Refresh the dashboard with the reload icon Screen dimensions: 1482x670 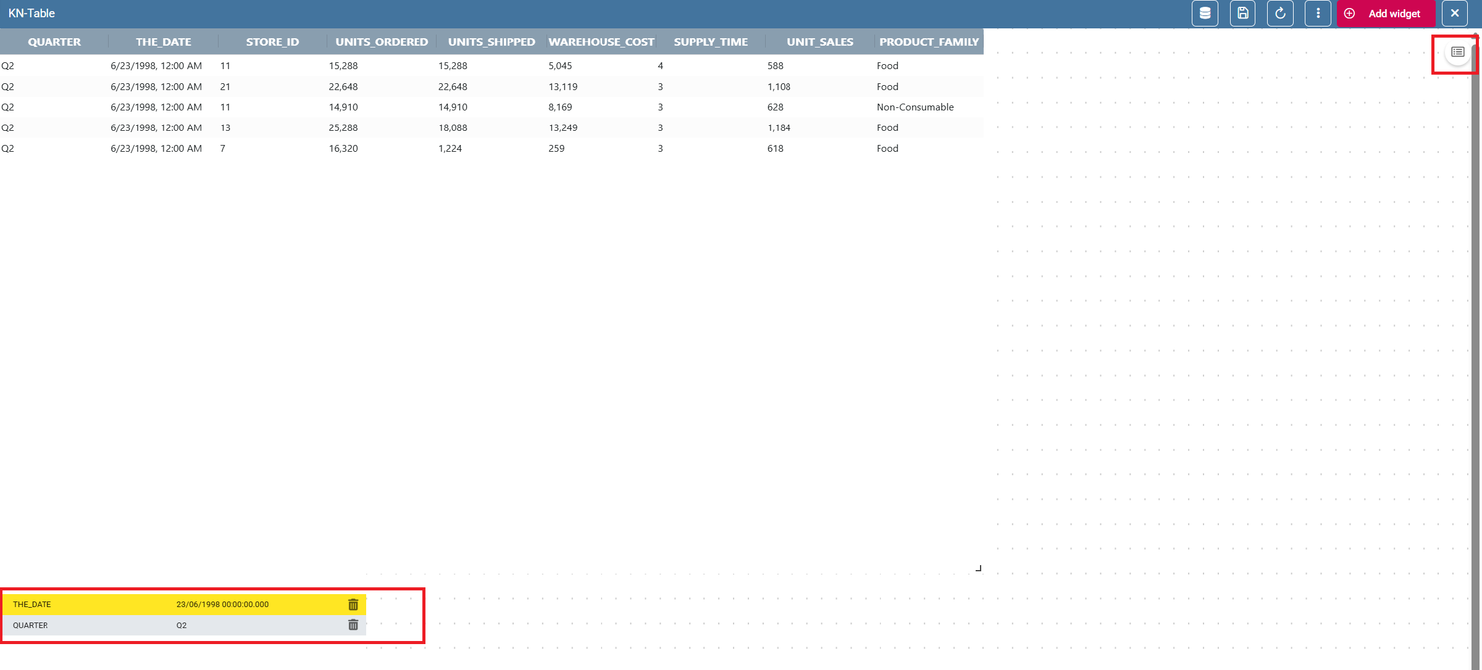[1280, 14]
